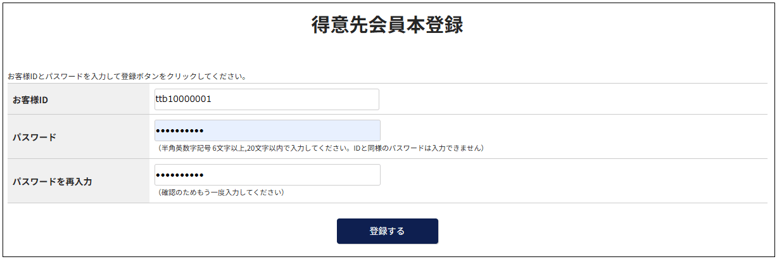Click the 「登録ボタンをクリックしてください」 instruction sentence
Viewport: 777px width, 259px height.
(184, 77)
